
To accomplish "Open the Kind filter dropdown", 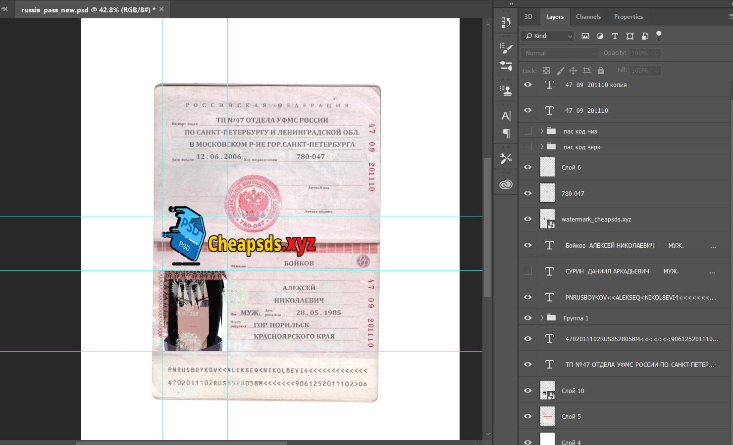I will tap(548, 36).
